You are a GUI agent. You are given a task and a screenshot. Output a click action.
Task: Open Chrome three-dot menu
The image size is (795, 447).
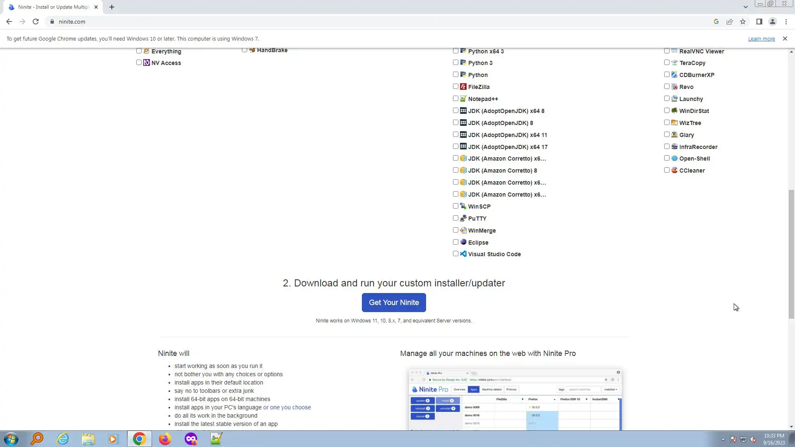(x=786, y=22)
